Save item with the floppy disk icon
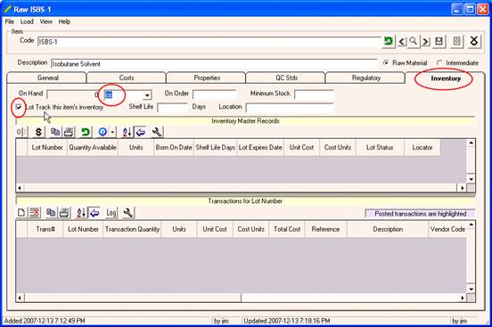The height and width of the screenshot is (327, 492). click(439, 41)
